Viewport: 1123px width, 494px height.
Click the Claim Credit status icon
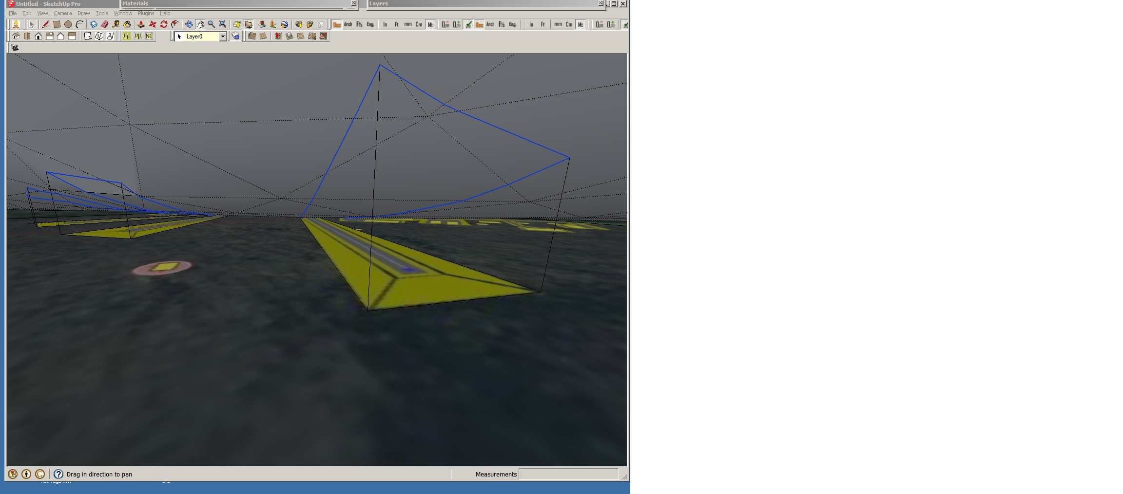26,474
